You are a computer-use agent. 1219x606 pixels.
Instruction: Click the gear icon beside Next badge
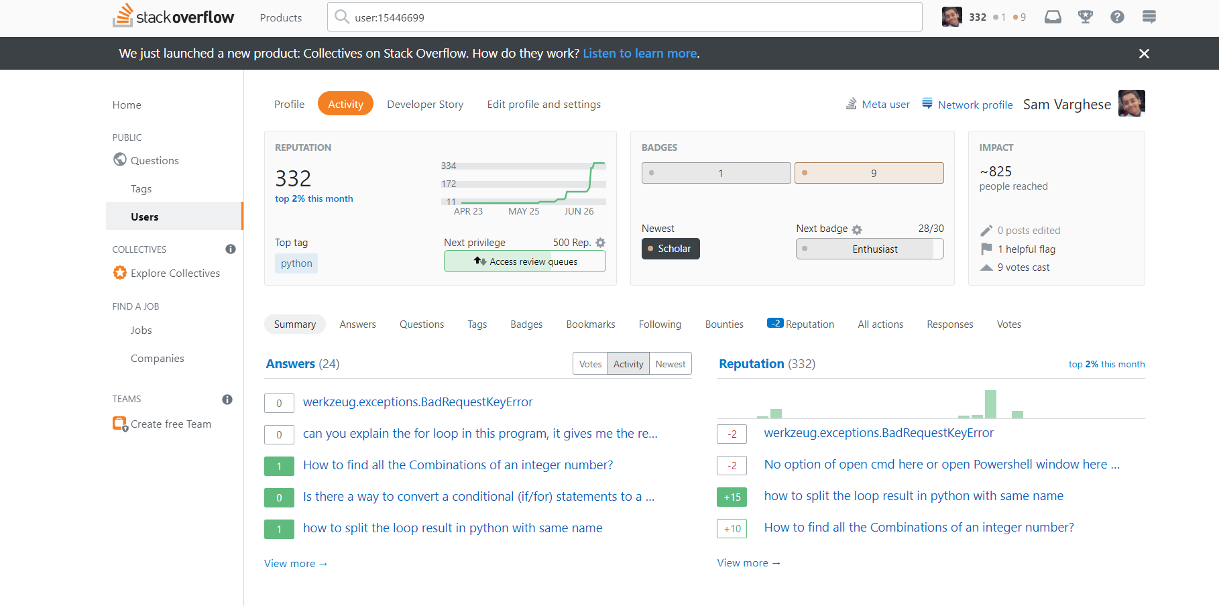tap(857, 230)
